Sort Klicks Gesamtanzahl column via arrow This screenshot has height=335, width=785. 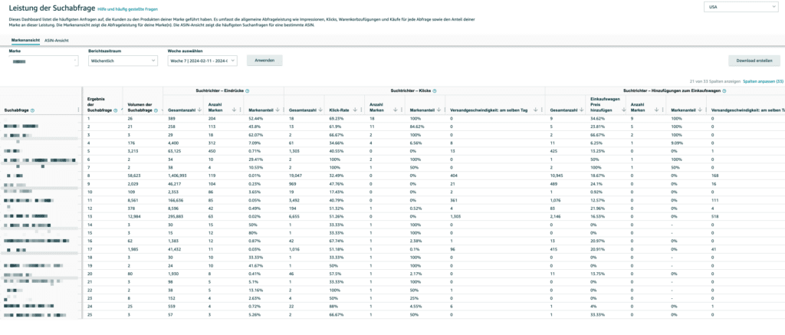point(320,110)
